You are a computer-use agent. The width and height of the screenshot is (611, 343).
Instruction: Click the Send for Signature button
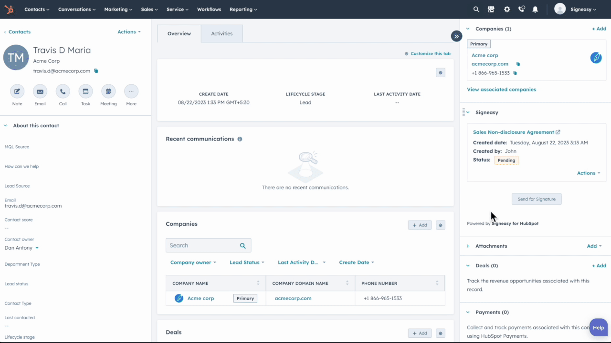537,199
